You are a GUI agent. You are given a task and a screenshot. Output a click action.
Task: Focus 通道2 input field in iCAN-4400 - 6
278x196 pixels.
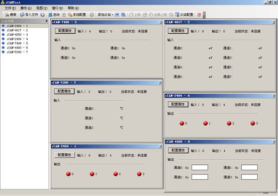click(x=200, y=177)
